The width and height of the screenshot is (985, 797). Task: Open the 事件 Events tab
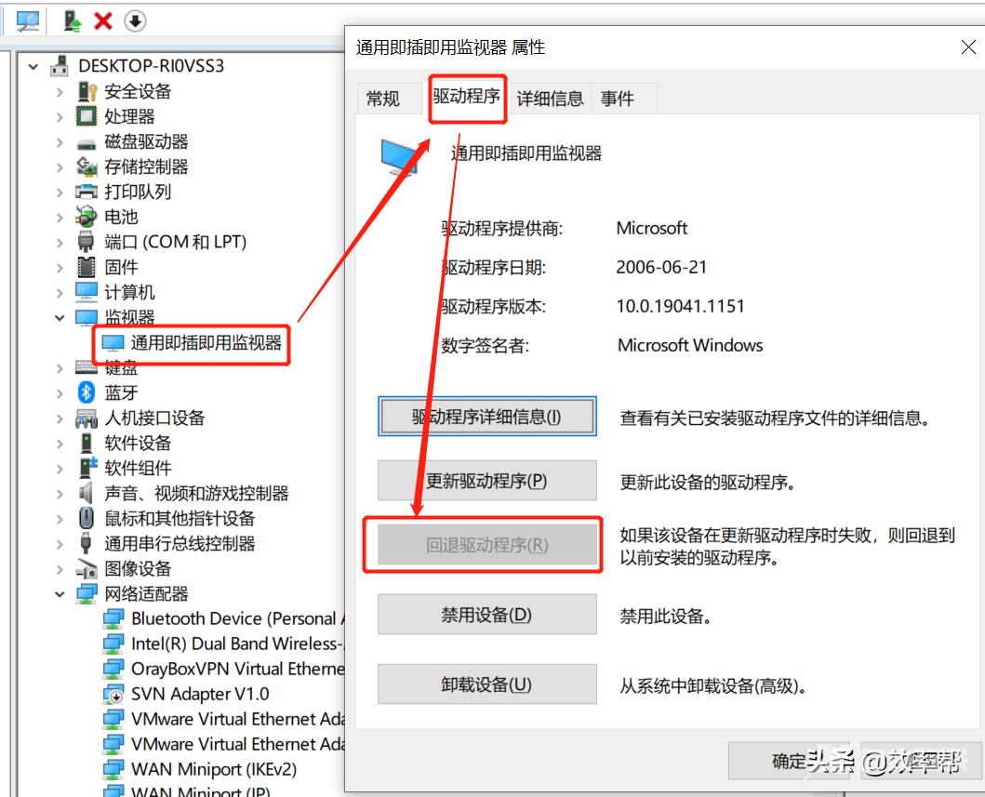[x=617, y=99]
